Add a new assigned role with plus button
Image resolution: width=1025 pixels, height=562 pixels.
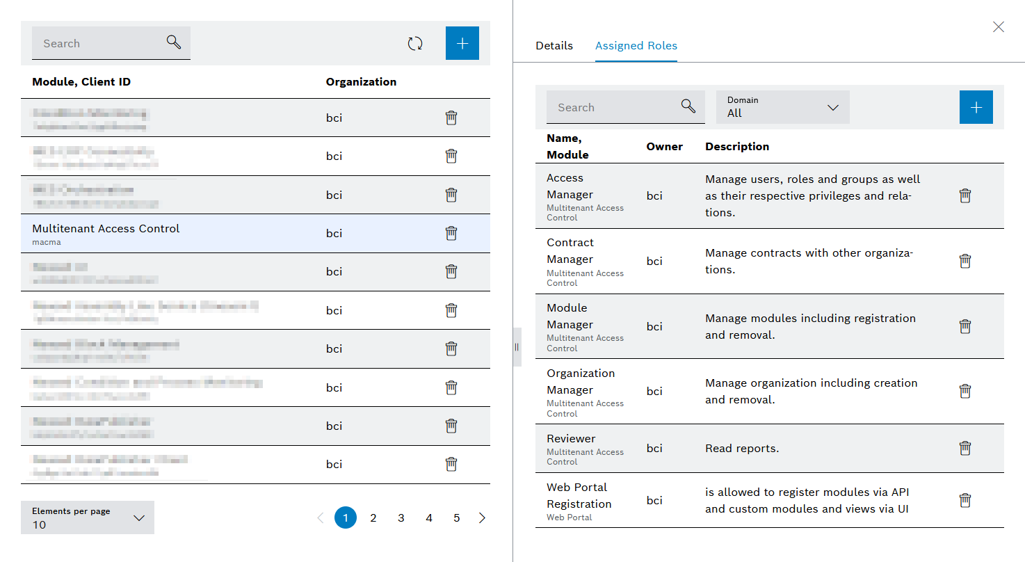(976, 107)
